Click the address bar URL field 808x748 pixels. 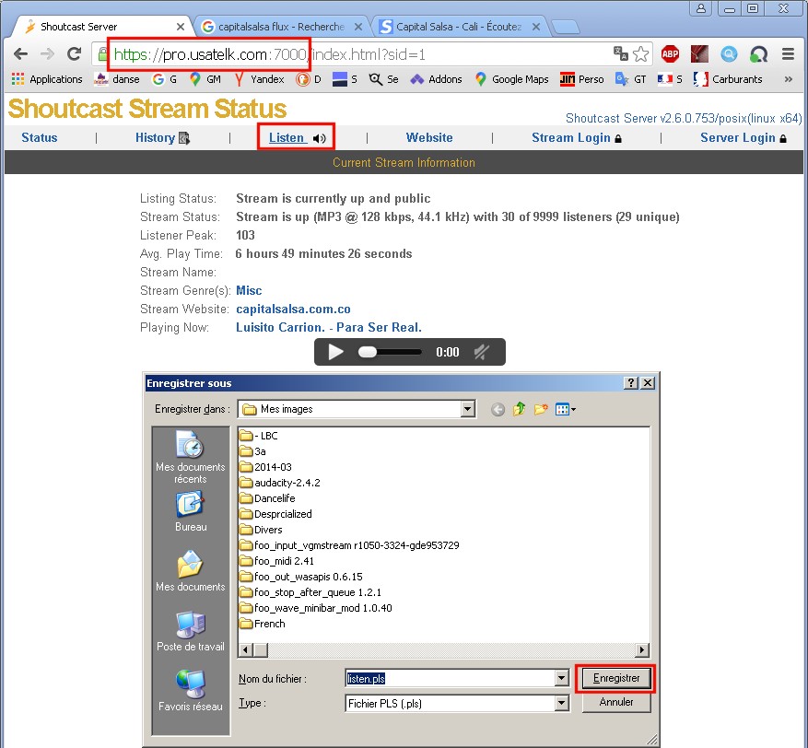click(361, 54)
